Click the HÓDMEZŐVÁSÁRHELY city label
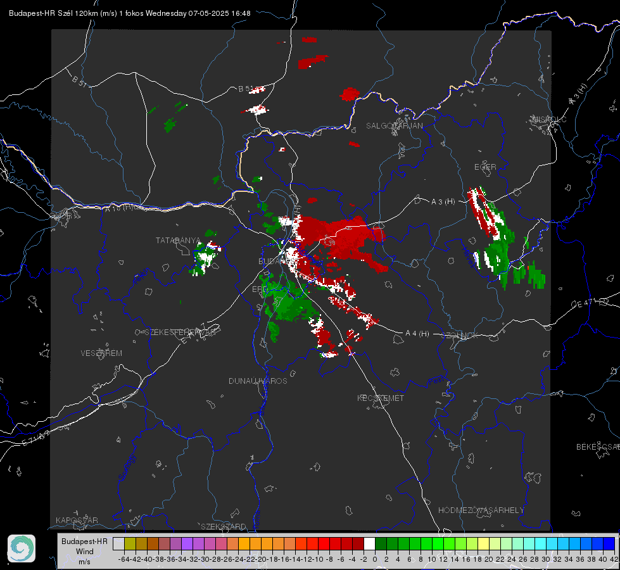The height and width of the screenshot is (570, 620). (481, 510)
